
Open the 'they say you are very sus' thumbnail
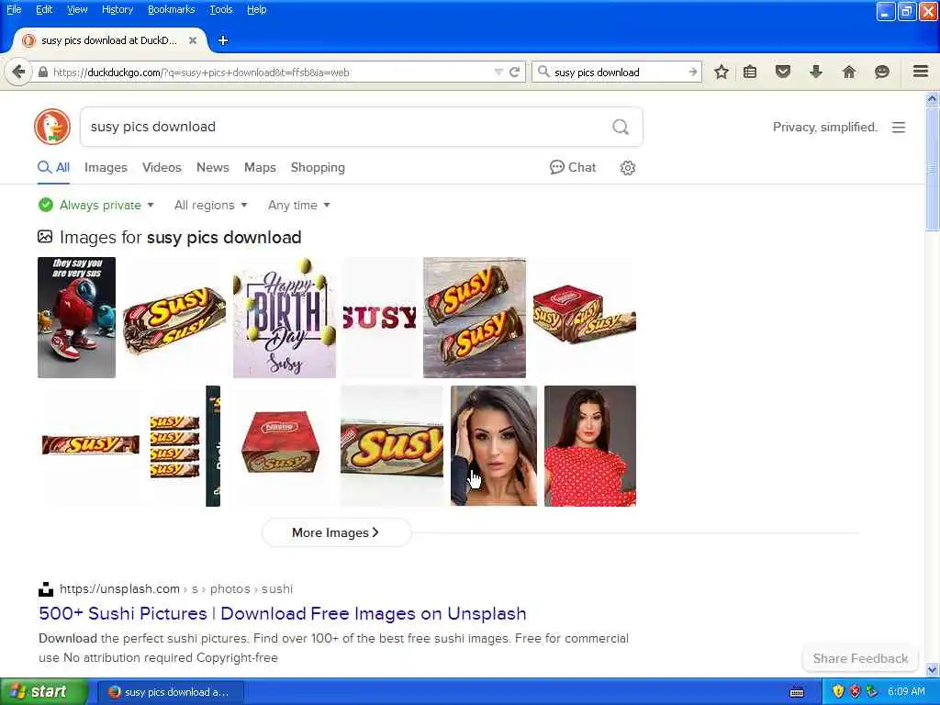tap(76, 318)
